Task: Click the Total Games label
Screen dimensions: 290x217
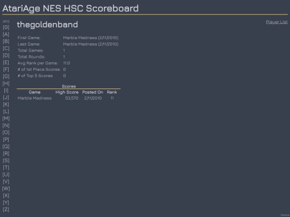Action: (x=31, y=50)
